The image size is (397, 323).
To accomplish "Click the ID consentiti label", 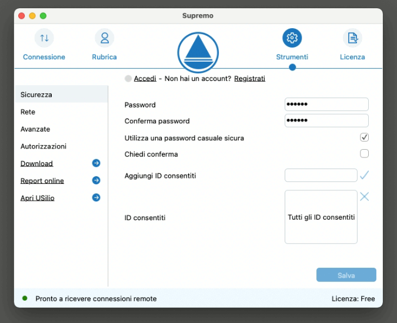I will (x=145, y=218).
